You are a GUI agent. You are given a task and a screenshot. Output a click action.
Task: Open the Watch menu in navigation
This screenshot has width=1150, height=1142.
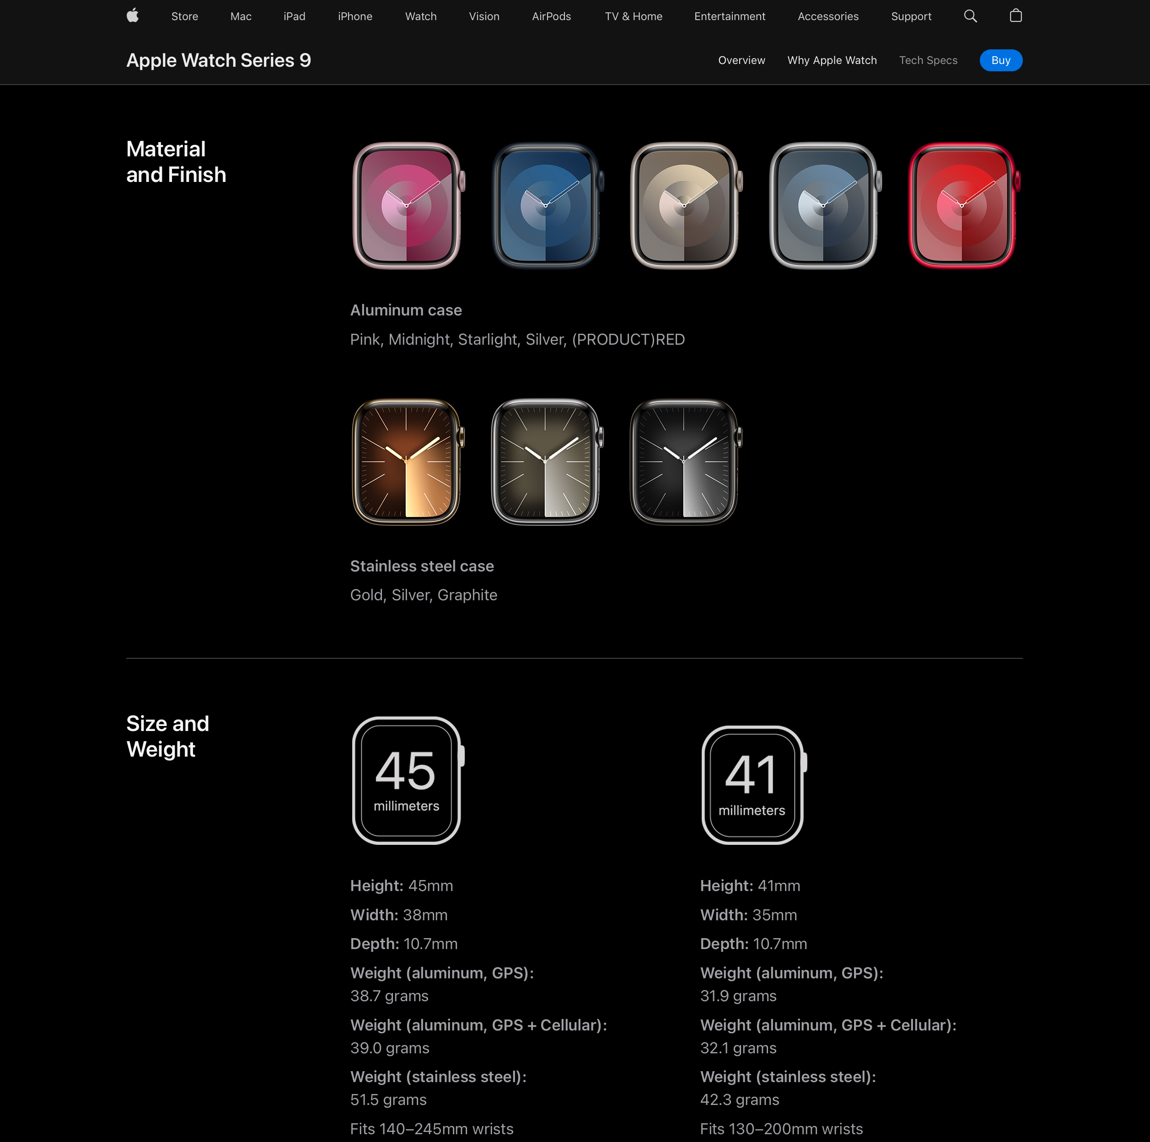tap(420, 16)
